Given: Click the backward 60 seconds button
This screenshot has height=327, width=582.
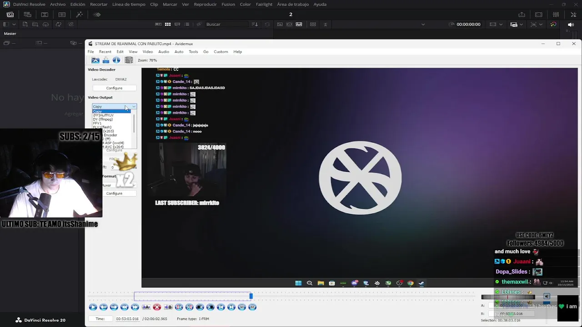Looking at the screenshot, I should tap(242, 307).
